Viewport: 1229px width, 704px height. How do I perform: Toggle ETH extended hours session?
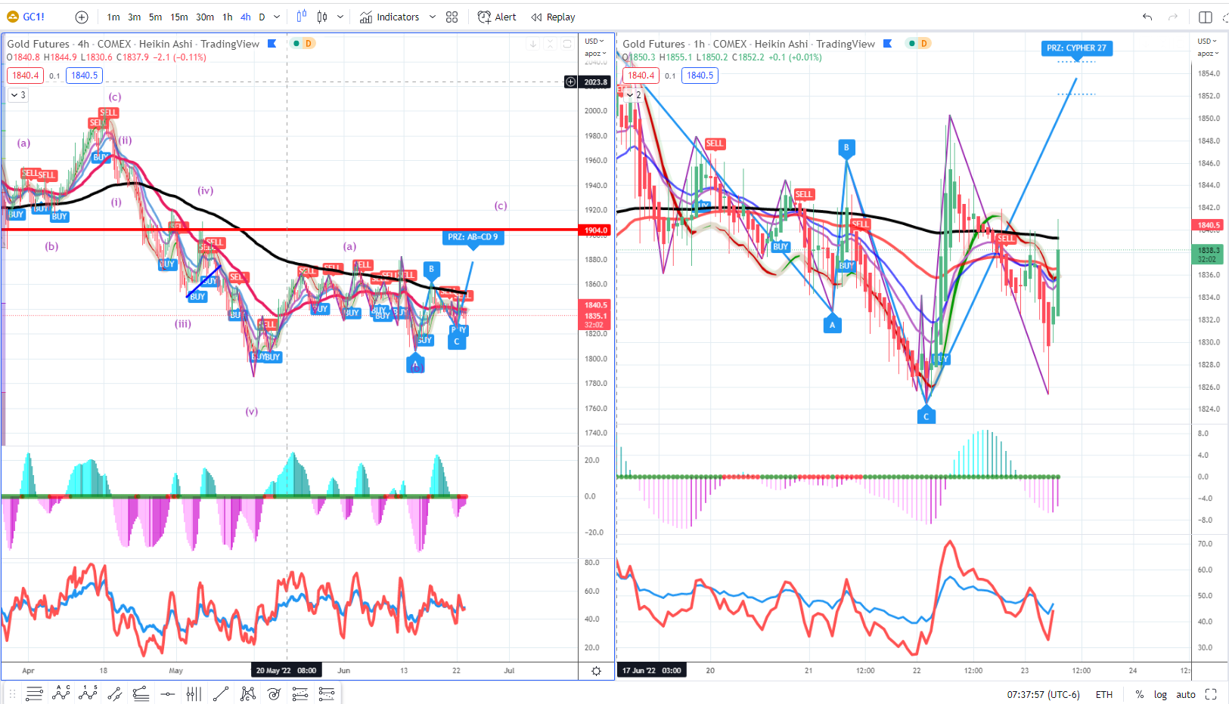1104,694
